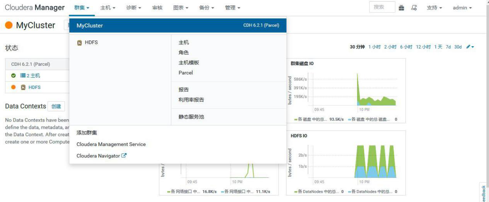The image size is (489, 202).
Task: Open the admin user dropdown
Action: (462, 8)
